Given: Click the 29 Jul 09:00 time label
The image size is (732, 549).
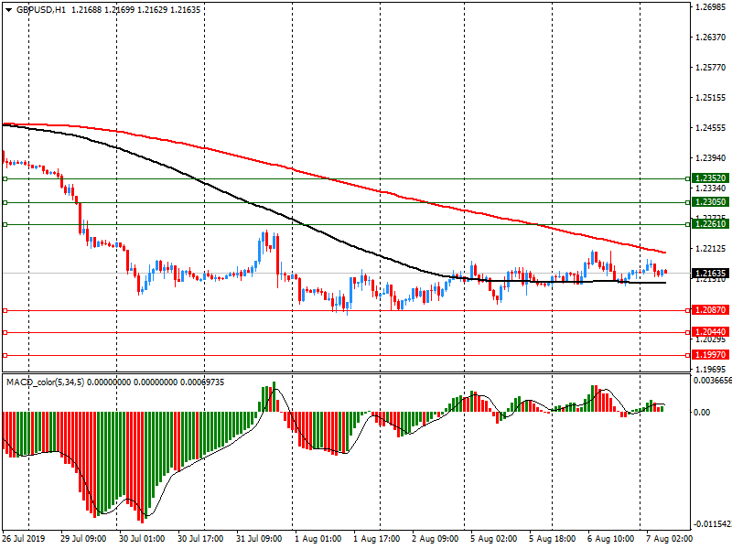Looking at the screenshot, I should coord(83,539).
